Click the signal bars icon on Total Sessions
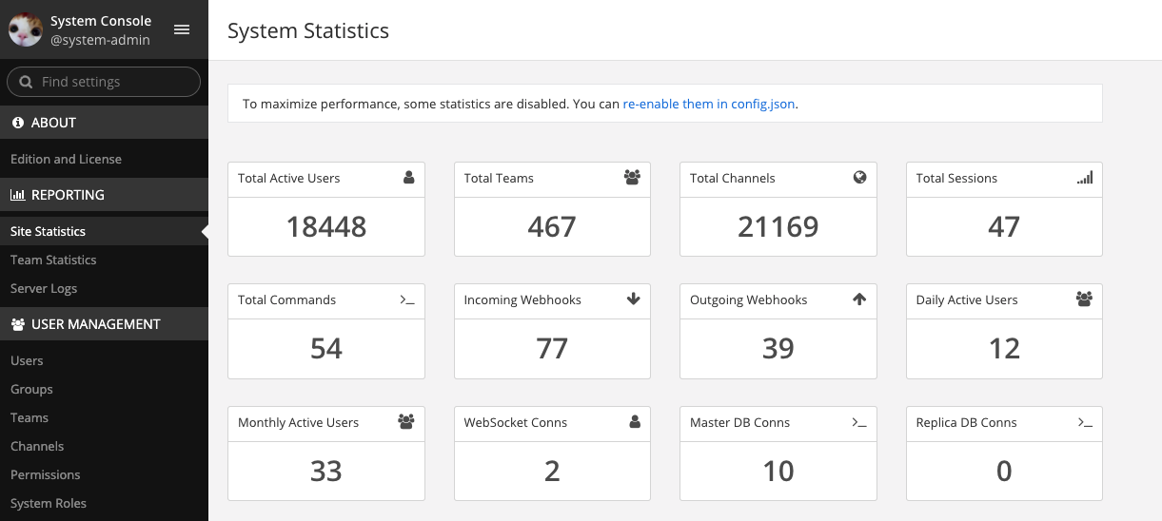The width and height of the screenshot is (1162, 521). (1085, 177)
